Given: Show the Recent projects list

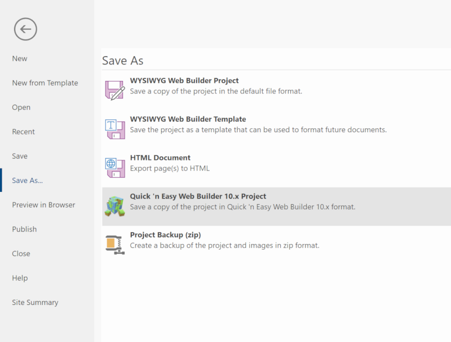Looking at the screenshot, I should (23, 132).
